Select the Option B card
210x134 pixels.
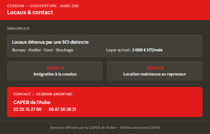pos(155,71)
